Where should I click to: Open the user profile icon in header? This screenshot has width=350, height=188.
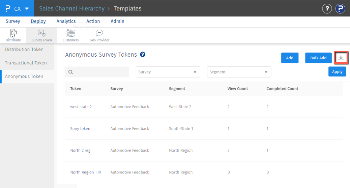(340, 8)
